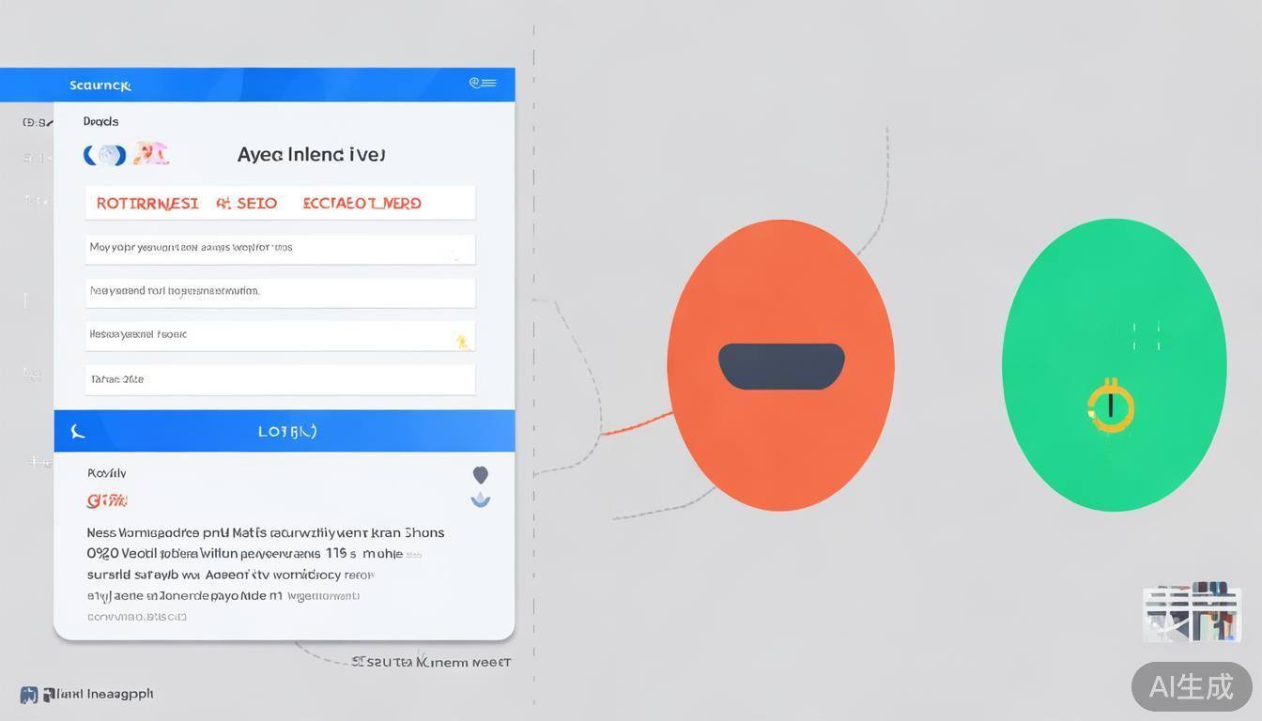Image resolution: width=1262 pixels, height=721 pixels.
Task: Toggle the dark pill switch in the orange circle
Action: (781, 366)
